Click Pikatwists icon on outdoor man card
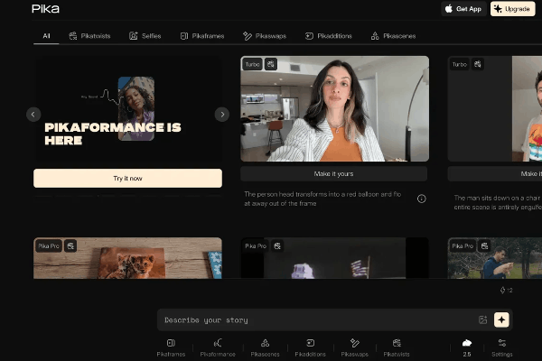 [x=484, y=246]
